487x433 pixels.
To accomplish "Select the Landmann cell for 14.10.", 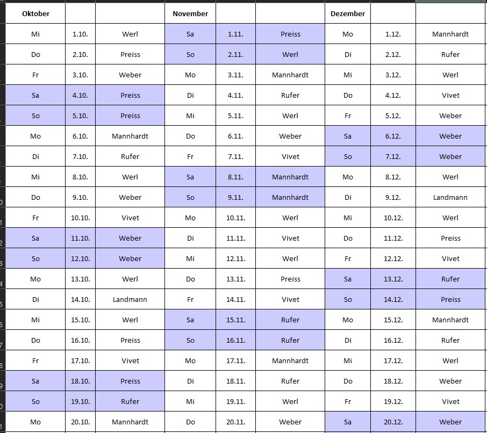I will tap(130, 299).
